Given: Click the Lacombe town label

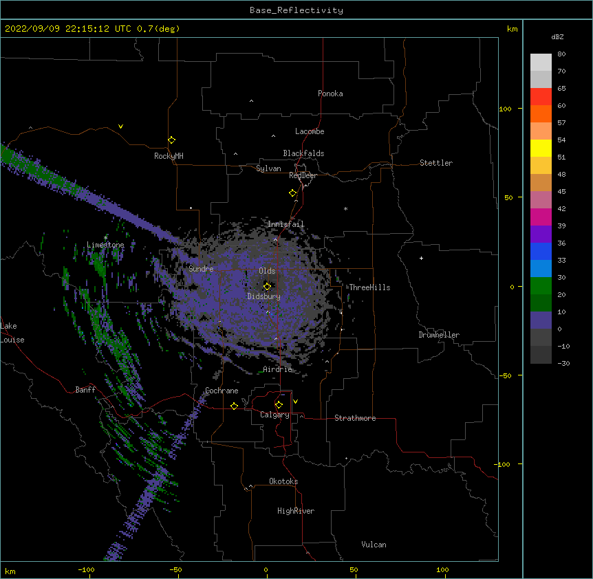Looking at the screenshot, I should (310, 131).
